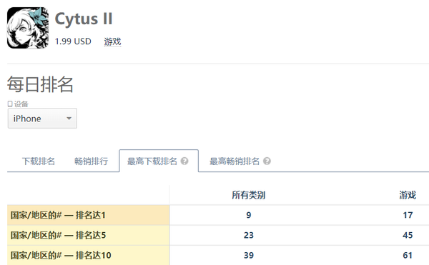Switch to the 下载排名 tab

39,161
